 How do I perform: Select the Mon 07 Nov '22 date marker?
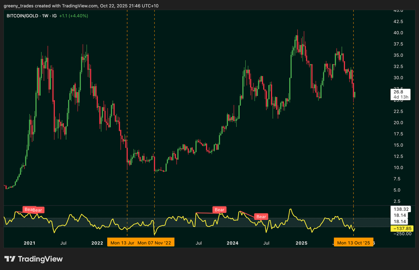[x=154, y=242]
